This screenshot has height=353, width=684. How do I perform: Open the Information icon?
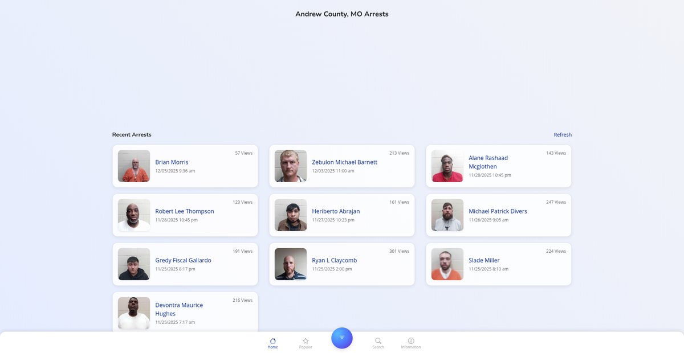click(411, 340)
